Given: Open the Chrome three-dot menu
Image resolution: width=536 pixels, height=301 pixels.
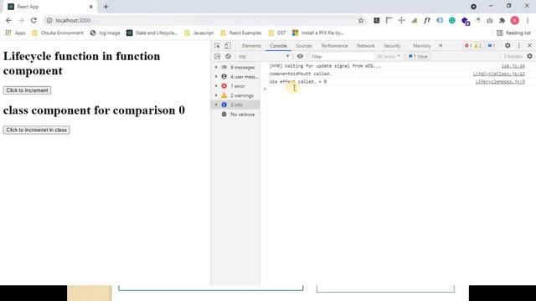Looking at the screenshot, I should [528, 20].
